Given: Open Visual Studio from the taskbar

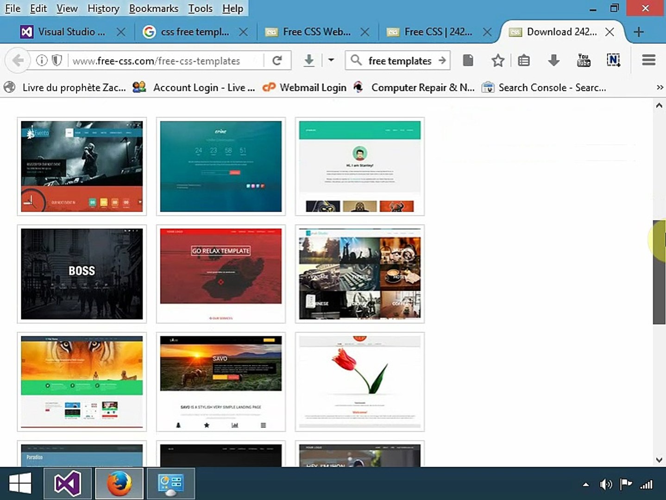Looking at the screenshot, I should (x=68, y=483).
